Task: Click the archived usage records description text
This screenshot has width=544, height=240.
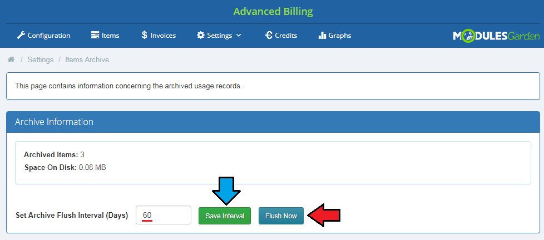Action: 128,86
